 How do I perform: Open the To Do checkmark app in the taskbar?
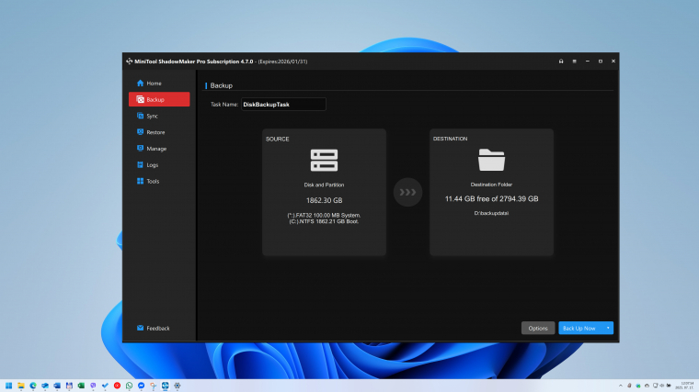coord(105,386)
